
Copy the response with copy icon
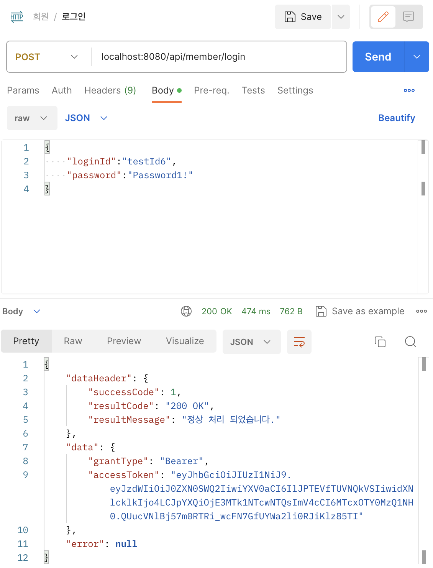[380, 341]
